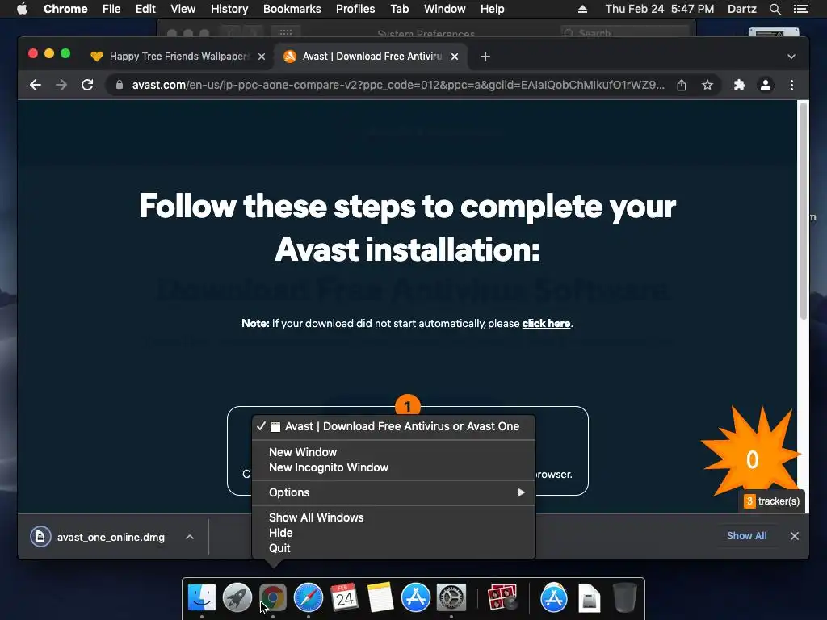Screen dimensions: 827x620
Task: Open Calendar icon showing 24
Action: tap(344, 598)
